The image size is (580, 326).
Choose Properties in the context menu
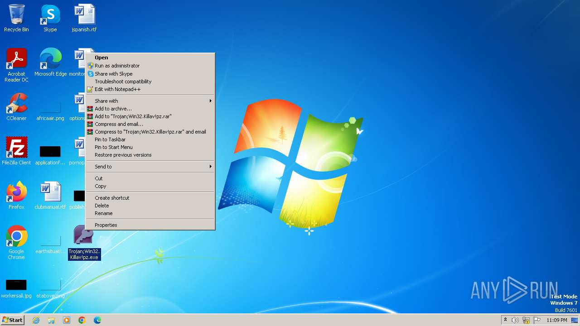coord(150,225)
